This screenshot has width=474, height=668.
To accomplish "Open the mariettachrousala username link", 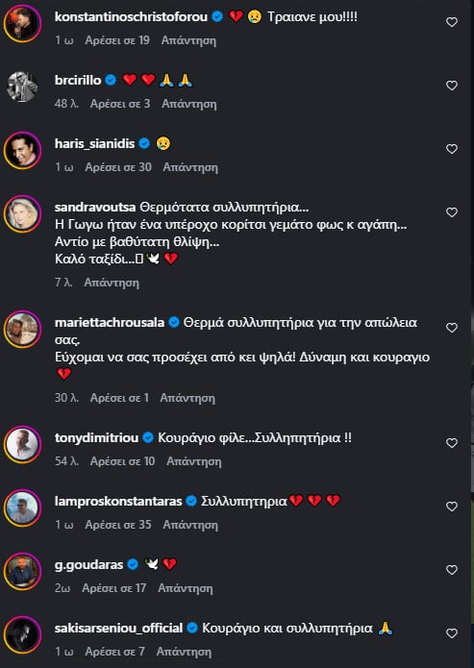I will point(110,323).
